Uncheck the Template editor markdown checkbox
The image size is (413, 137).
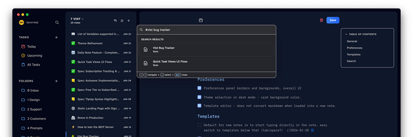(x=200, y=106)
